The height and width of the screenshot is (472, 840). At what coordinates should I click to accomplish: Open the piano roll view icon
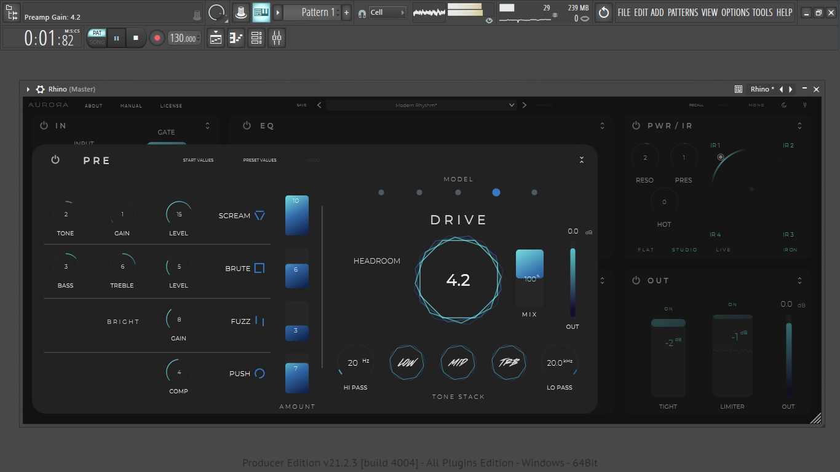tap(236, 38)
